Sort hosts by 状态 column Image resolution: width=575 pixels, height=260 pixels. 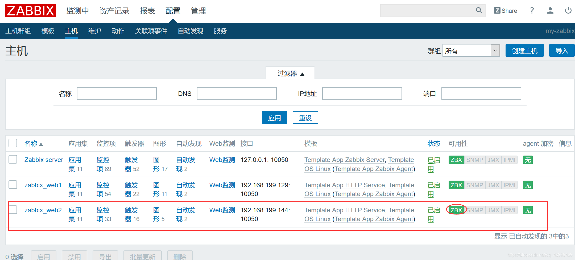coord(434,144)
